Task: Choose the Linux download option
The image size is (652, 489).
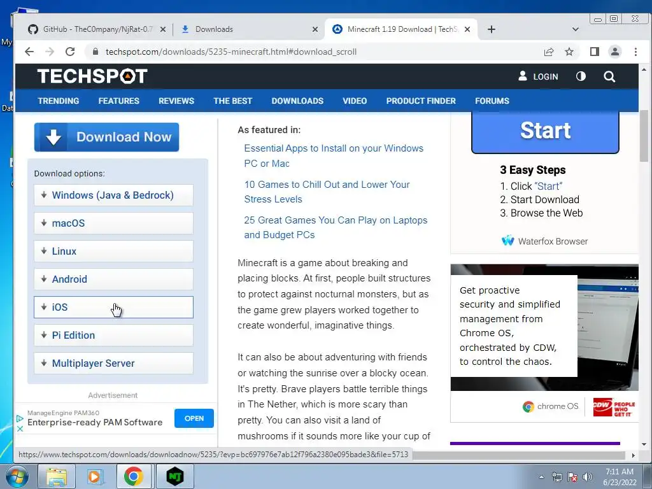Action: click(113, 251)
